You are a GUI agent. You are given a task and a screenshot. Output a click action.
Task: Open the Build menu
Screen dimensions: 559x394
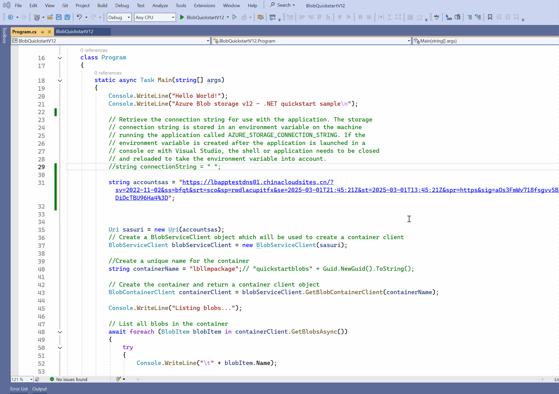click(102, 5)
